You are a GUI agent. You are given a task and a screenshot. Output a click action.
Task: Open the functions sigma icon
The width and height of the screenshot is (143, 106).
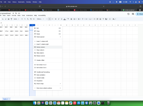pyautogui.click(x=110, y=19)
